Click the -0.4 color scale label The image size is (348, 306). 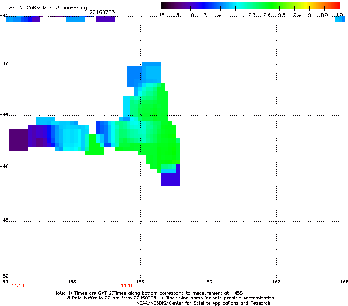(296, 15)
